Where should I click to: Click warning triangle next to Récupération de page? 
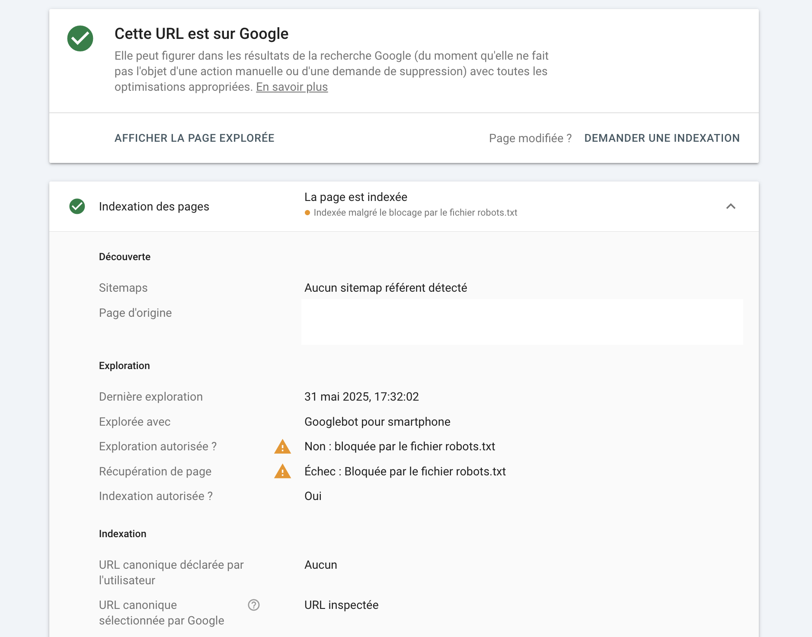pyautogui.click(x=282, y=471)
